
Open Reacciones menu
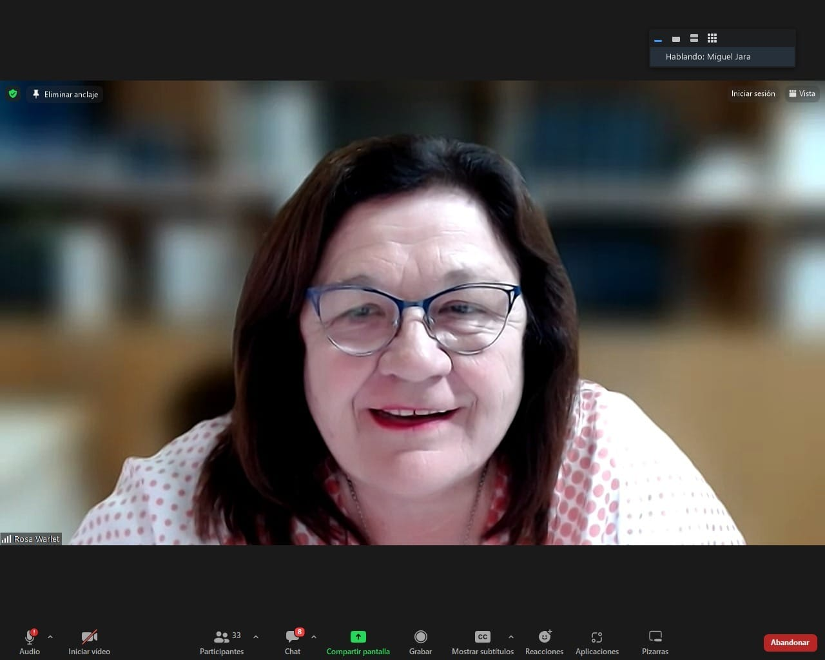(x=545, y=642)
